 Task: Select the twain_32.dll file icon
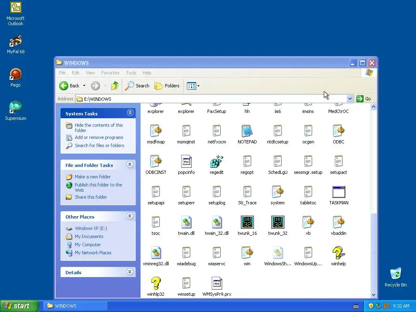217,222
